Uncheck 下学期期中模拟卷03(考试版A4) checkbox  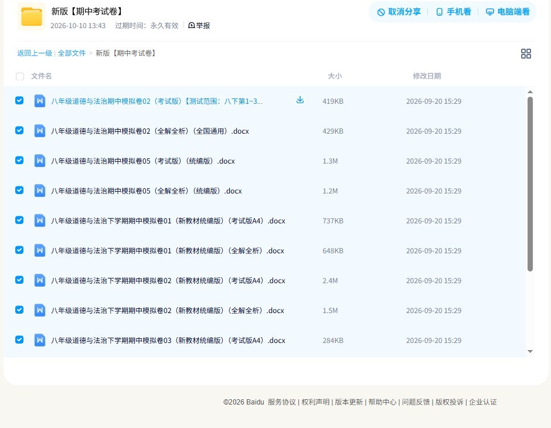click(19, 339)
